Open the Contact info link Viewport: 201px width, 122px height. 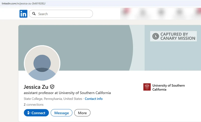93,99
